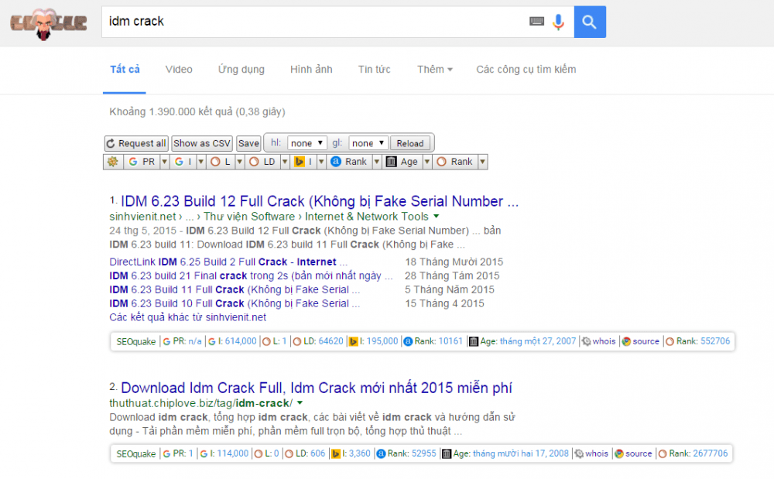
Task: Open whois for thuthuat.chiplove.biz result
Action: (591, 453)
